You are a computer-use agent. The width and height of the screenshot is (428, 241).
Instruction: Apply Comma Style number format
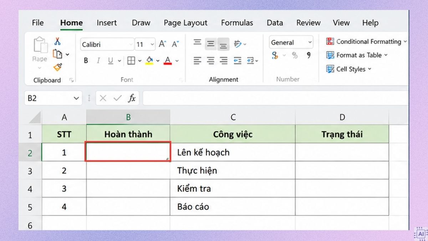309,55
